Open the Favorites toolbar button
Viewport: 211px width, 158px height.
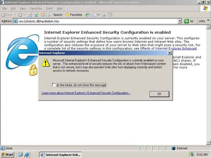pyautogui.click(x=74, y=15)
